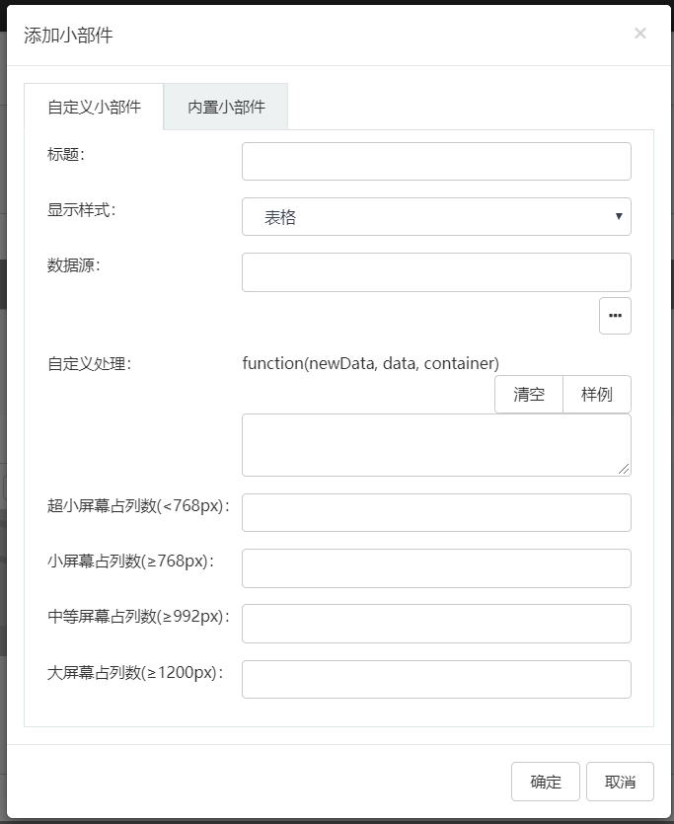This screenshot has width=674, height=824.
Task: Cancel using the 取消 button
Action: pos(620,782)
